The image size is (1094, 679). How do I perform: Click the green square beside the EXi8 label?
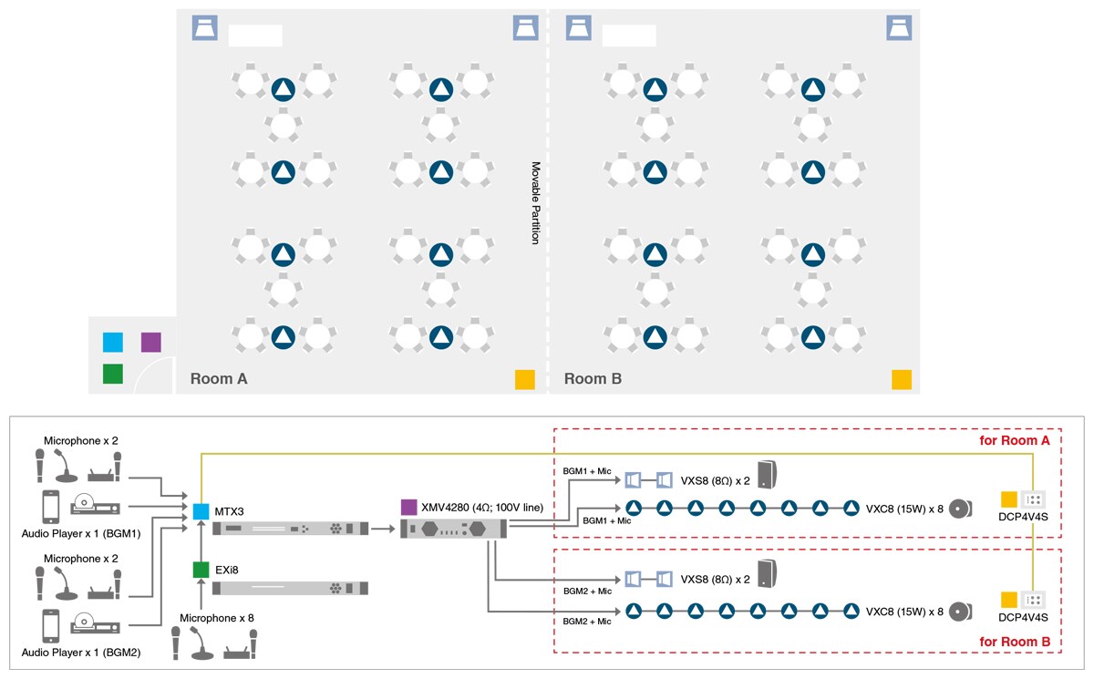click(x=201, y=570)
